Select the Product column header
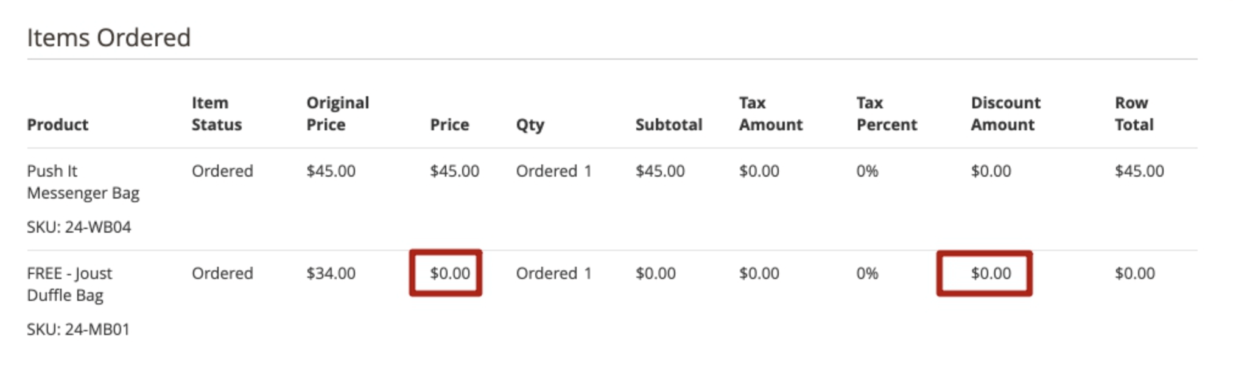Screen dimensions: 1233x377 pos(57,125)
